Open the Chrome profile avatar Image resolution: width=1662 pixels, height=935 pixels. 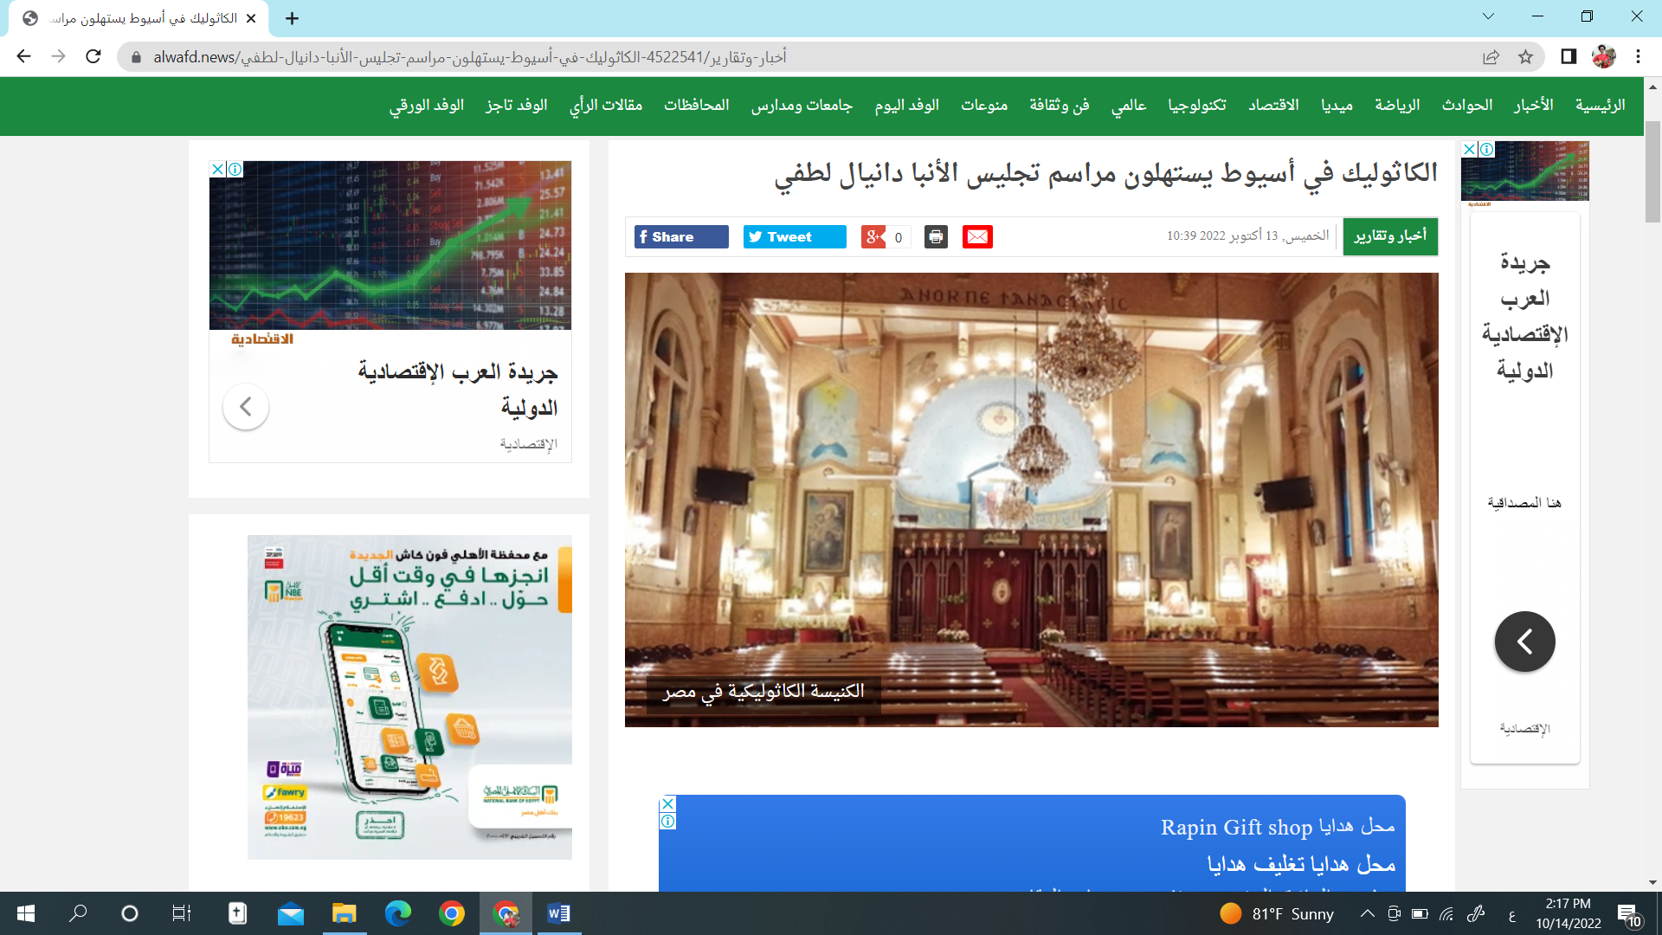coord(1603,56)
